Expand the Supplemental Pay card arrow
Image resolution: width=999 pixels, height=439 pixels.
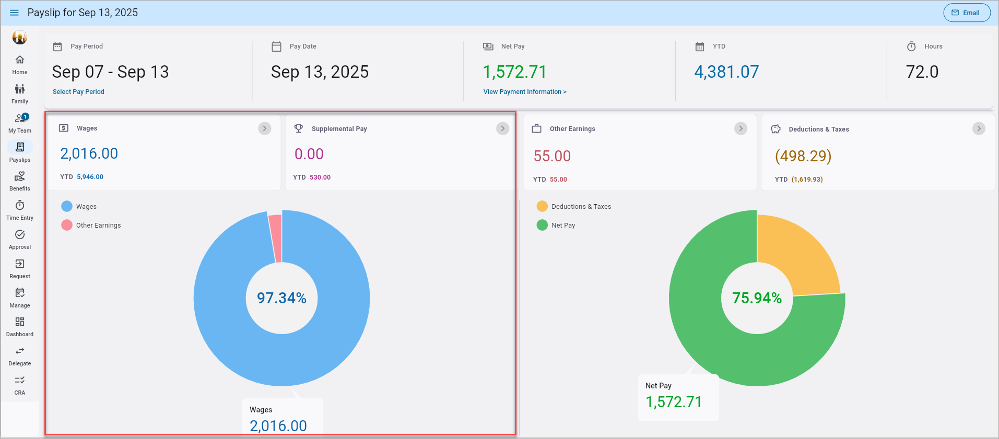[x=502, y=128]
